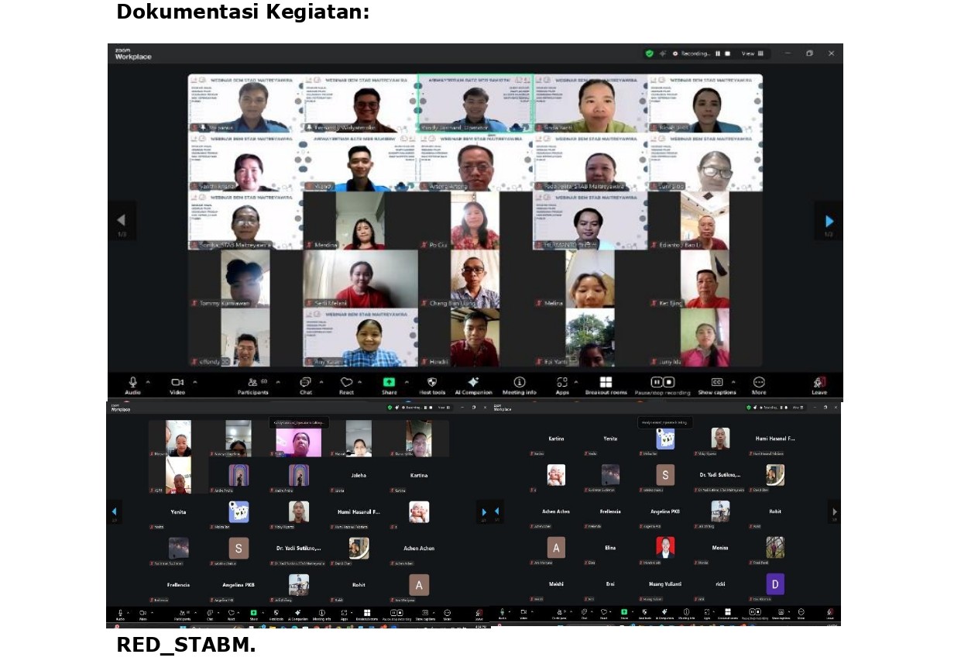Go to next gallery page arrow
Screen dimensions: 961x661
[x=828, y=221]
